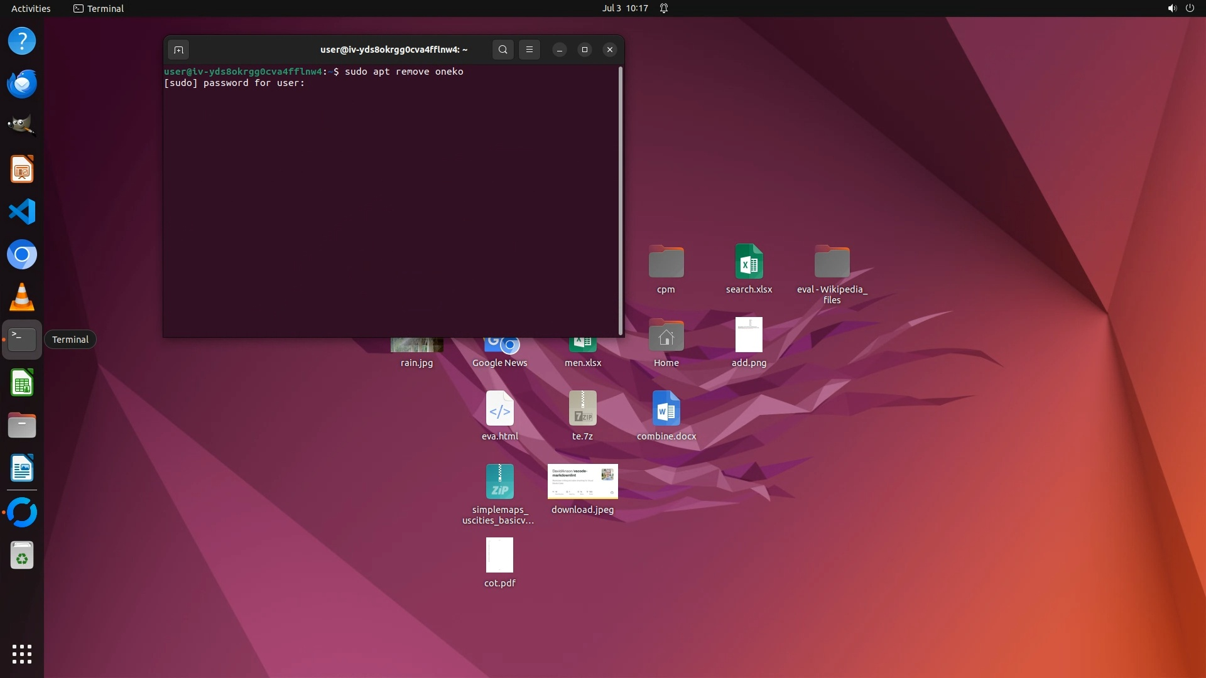Image resolution: width=1206 pixels, height=678 pixels.
Task: Select the download.jpeg thumbnail
Action: point(582,482)
